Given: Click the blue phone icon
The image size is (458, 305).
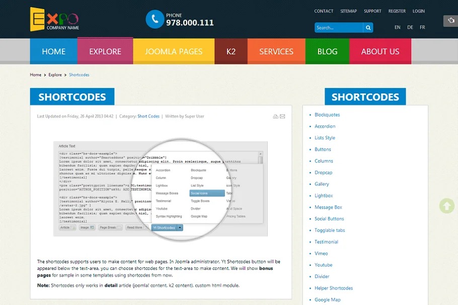Looking at the screenshot, I should tap(155, 19).
